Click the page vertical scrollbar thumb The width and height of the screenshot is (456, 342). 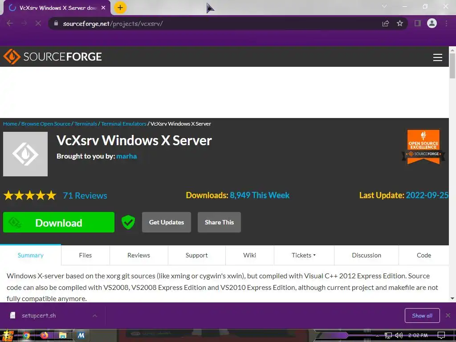click(x=452, y=66)
